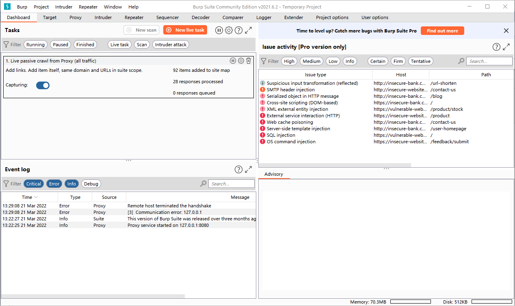Toggle the High severity issue filter

(x=289, y=61)
